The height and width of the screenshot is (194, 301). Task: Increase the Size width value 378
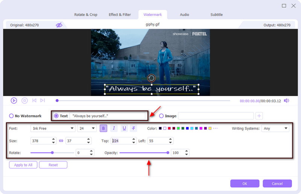pyautogui.click(x=53, y=139)
